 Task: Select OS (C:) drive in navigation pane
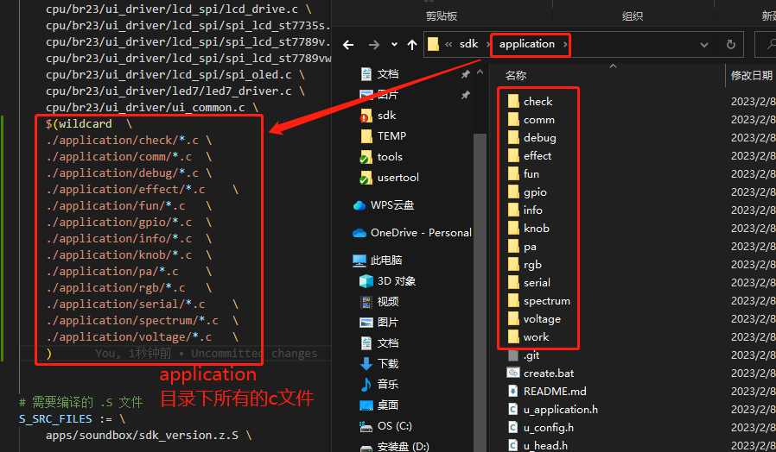point(385,426)
